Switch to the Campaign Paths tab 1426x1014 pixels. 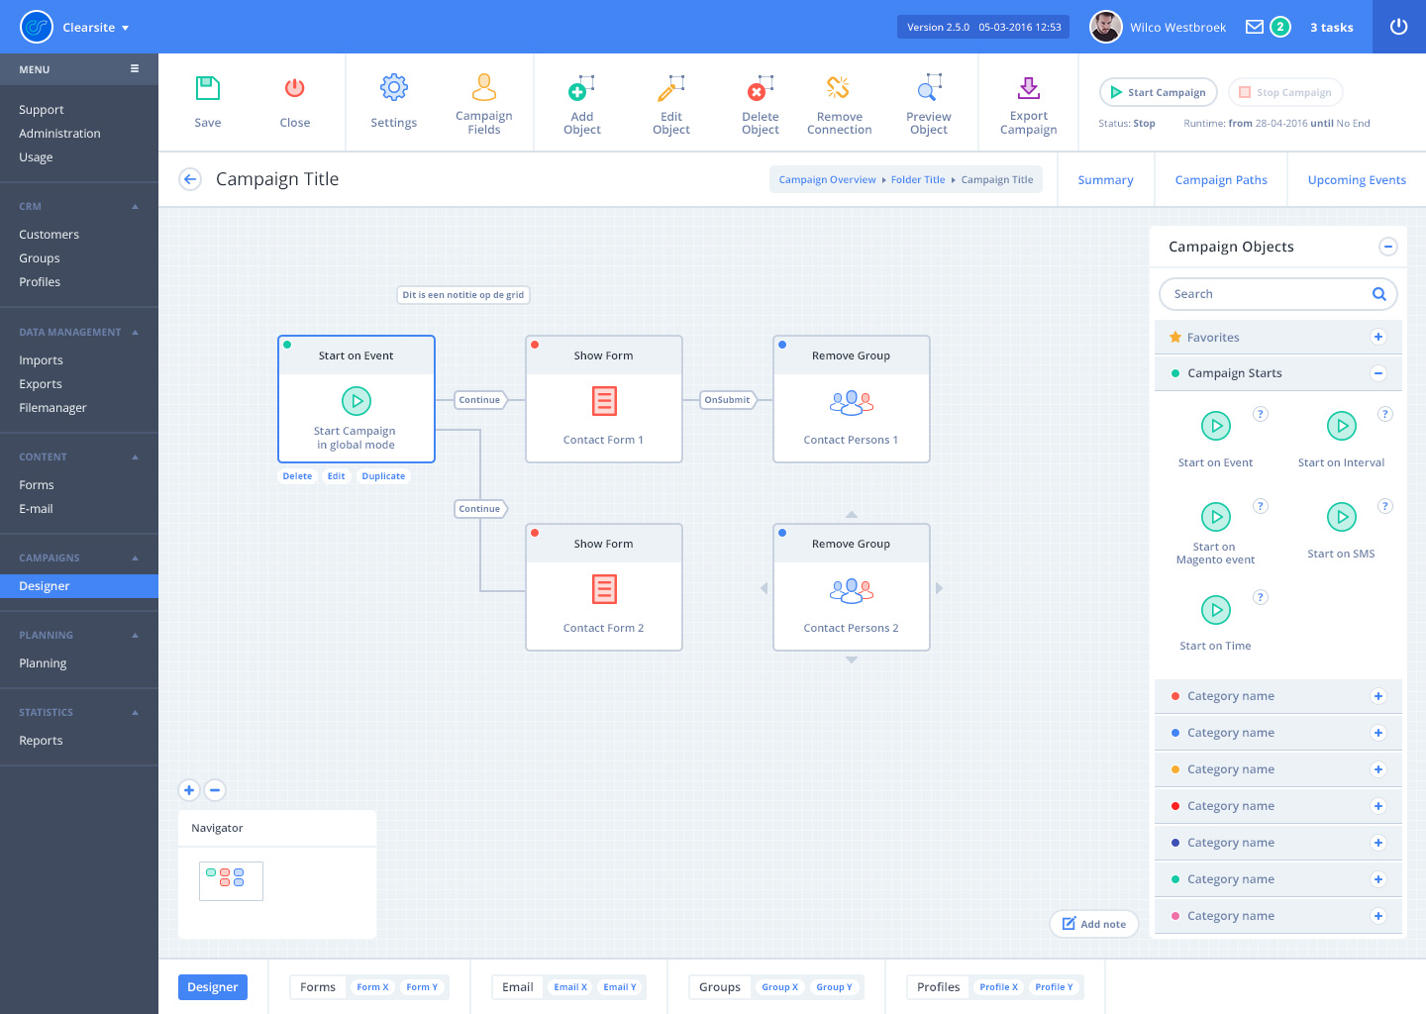[1221, 180]
